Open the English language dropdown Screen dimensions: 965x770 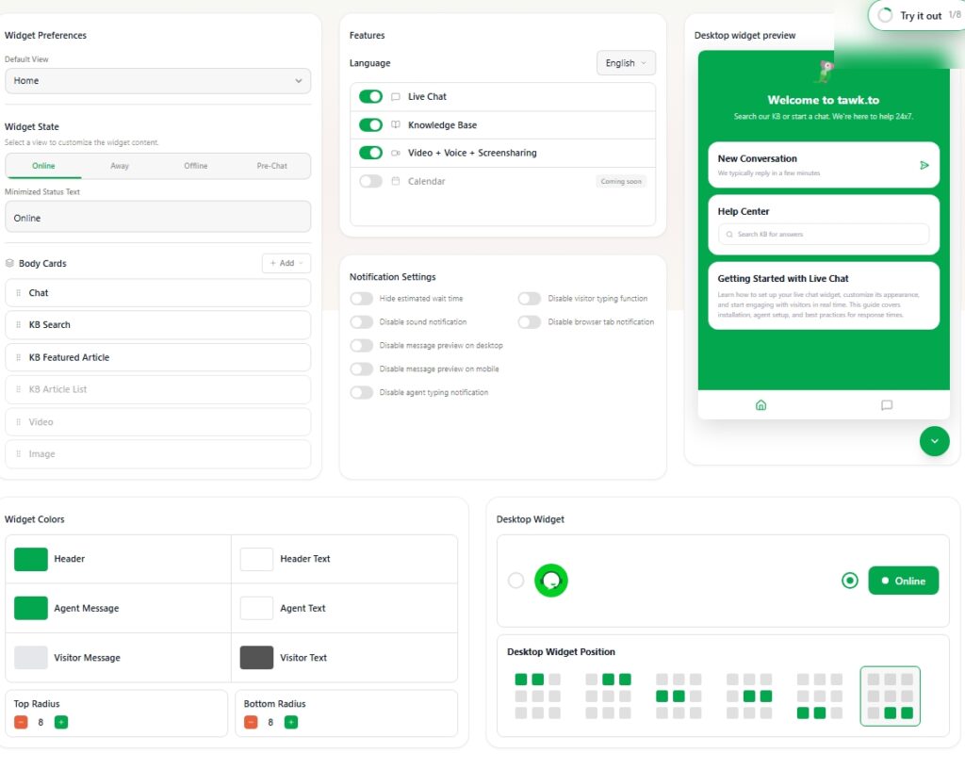(626, 63)
